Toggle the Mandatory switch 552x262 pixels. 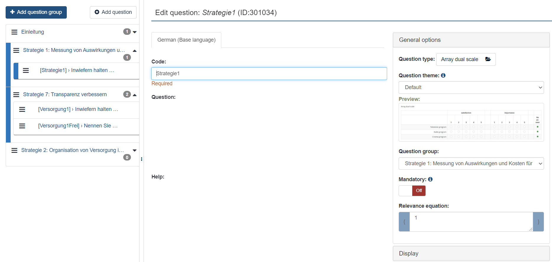[x=412, y=191]
